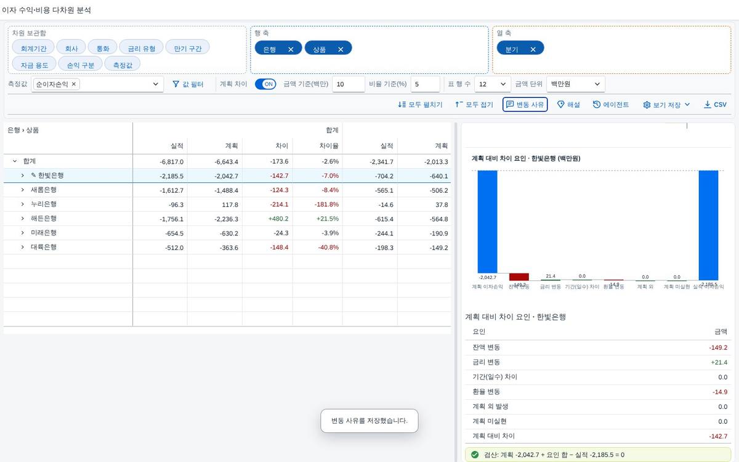Collapse the 합계 total row
739x462 pixels.
pos(14,161)
